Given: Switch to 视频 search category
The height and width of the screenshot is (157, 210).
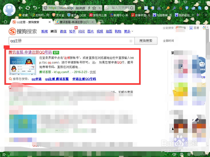Looking at the screenshot, I should 100,31.
